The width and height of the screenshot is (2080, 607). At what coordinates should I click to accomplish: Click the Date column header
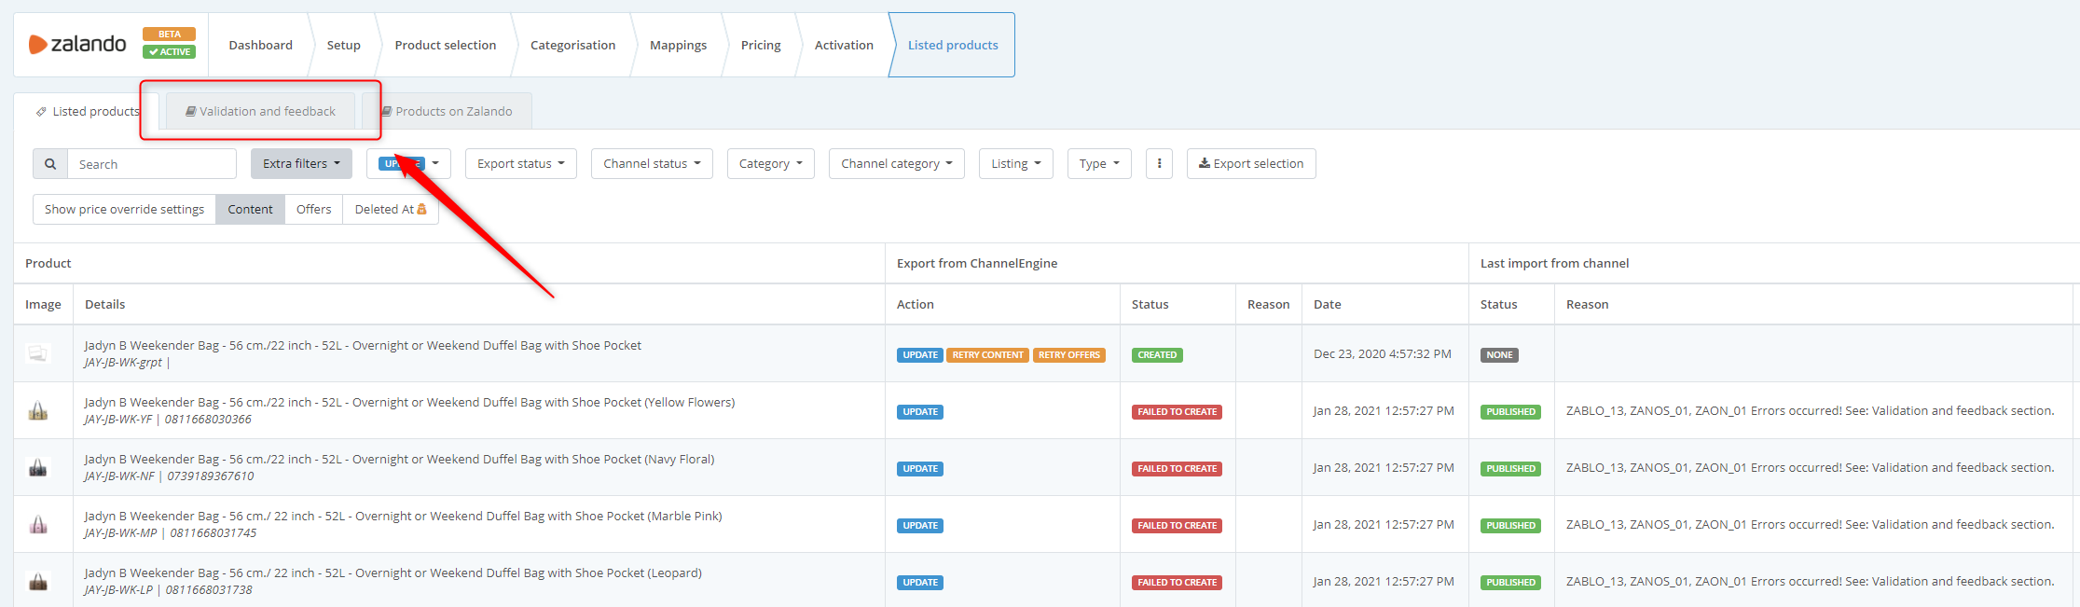point(1327,304)
